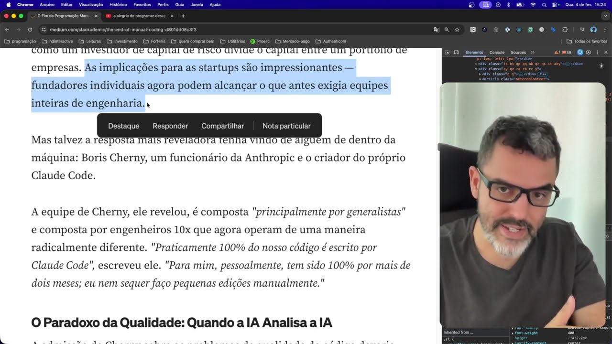Collapse the div class "qy qz ra rb rc y"
Screen dimensions: 612x344
pos(476,69)
